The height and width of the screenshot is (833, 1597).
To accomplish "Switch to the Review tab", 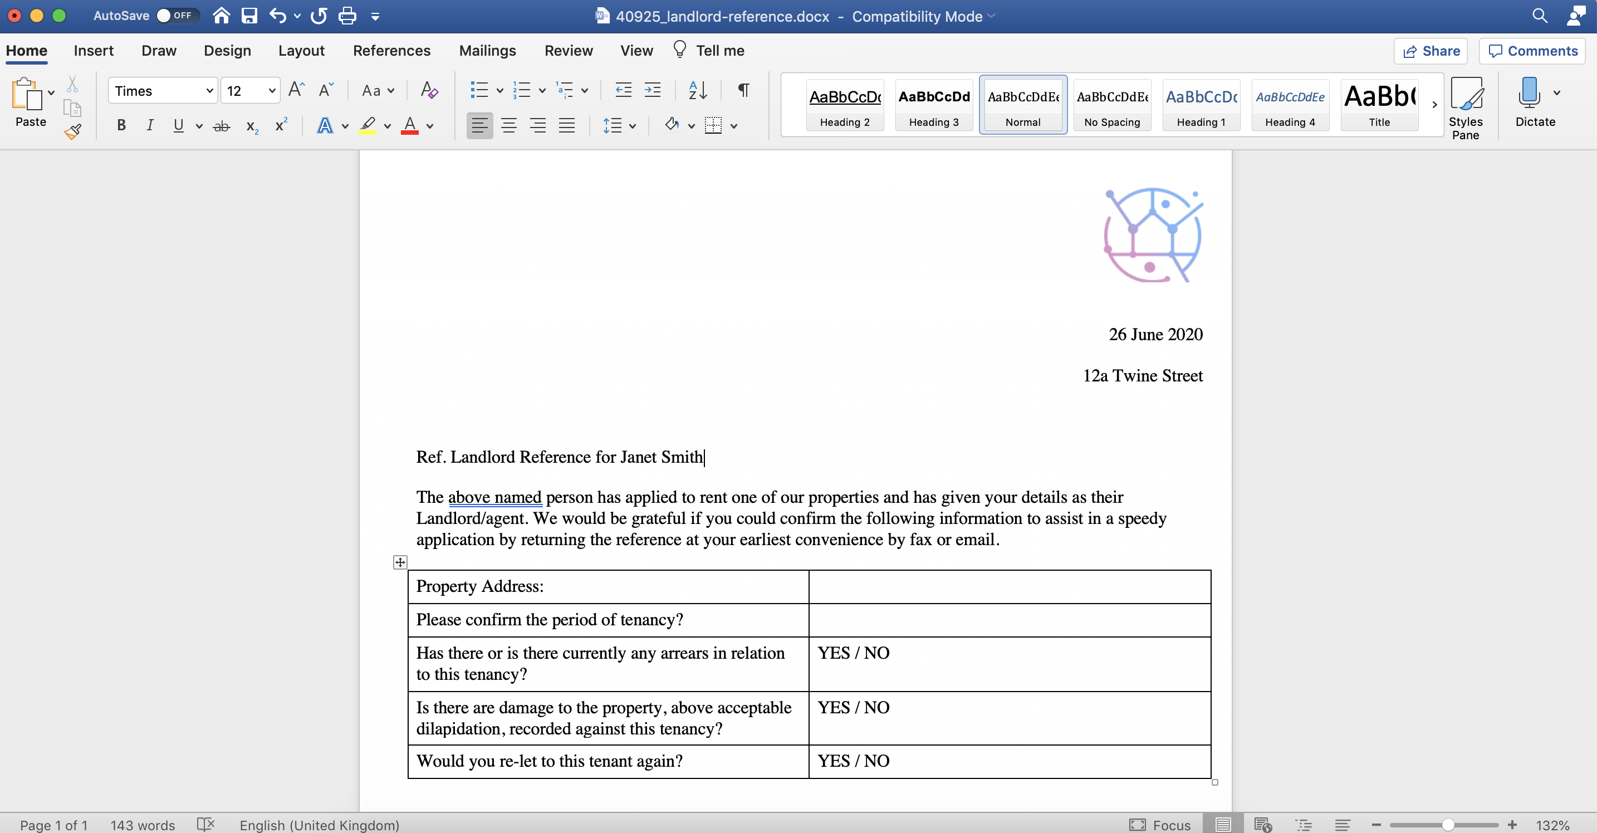I will [x=569, y=50].
